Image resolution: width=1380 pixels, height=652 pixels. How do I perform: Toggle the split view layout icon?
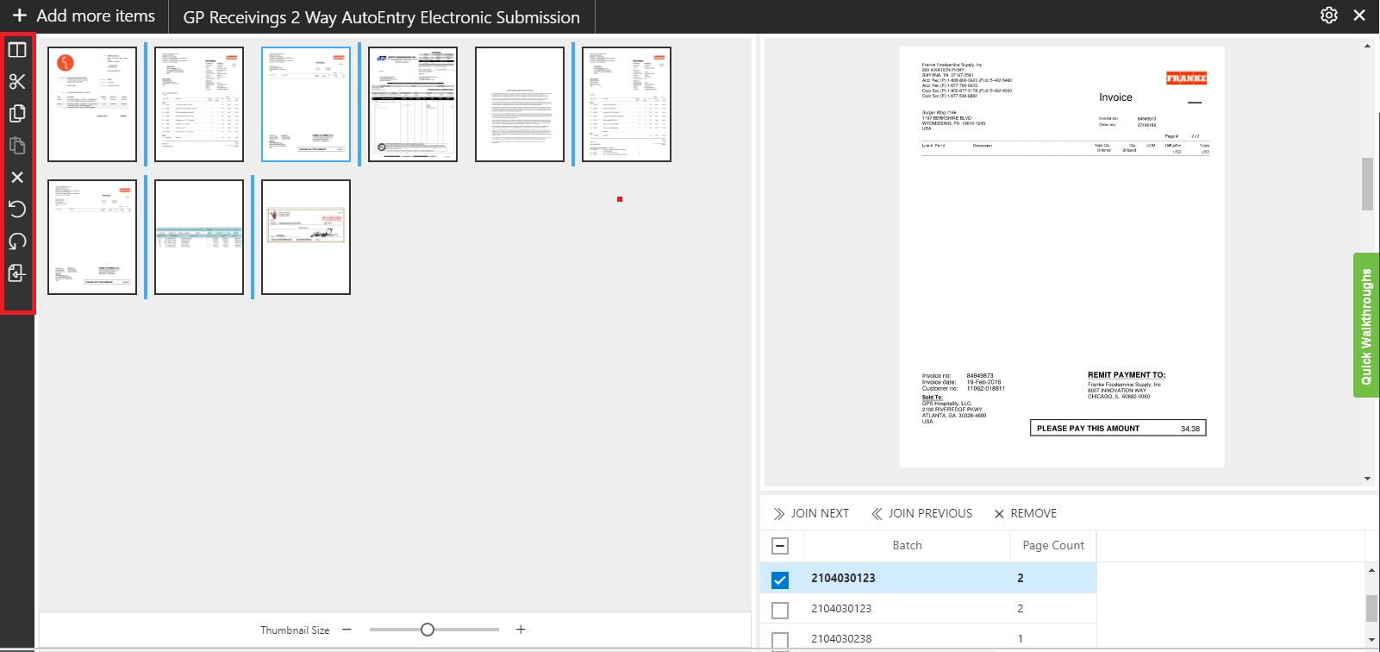17,50
